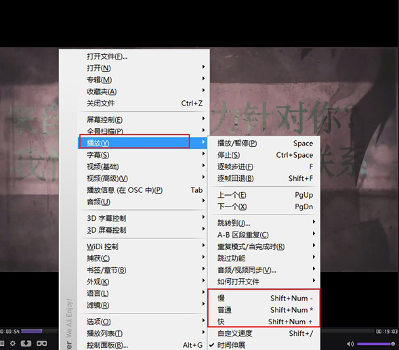Viewport: 399px width, 350px height.
Task: Open the settings gear in control bar
Action: [x=12, y=344]
